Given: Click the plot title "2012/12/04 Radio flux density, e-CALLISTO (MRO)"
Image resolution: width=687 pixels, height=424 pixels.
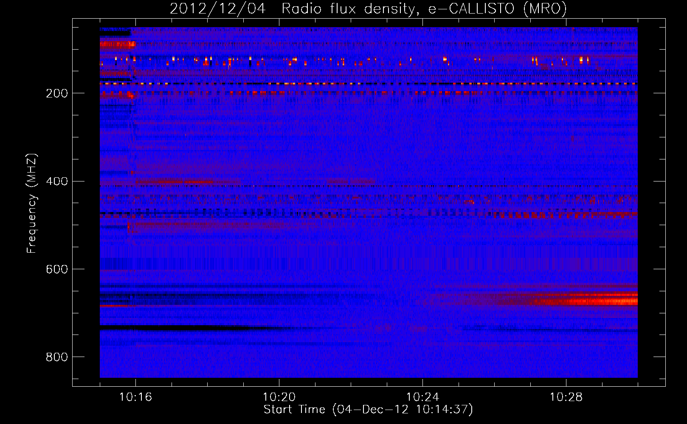Looking at the screenshot, I should (x=368, y=8).
